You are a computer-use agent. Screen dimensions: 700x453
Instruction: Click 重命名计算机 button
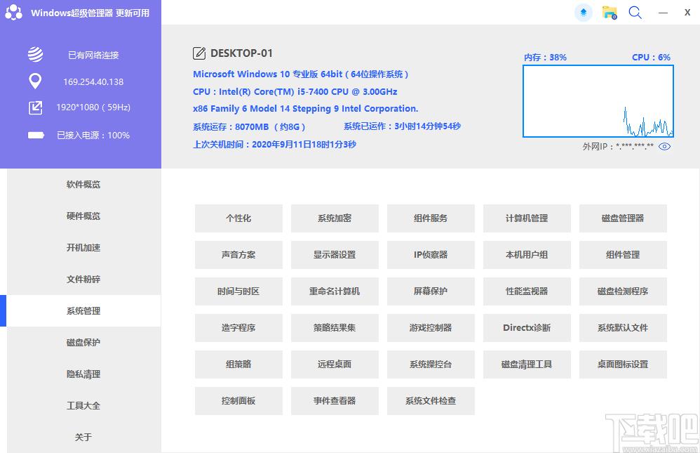point(335,291)
